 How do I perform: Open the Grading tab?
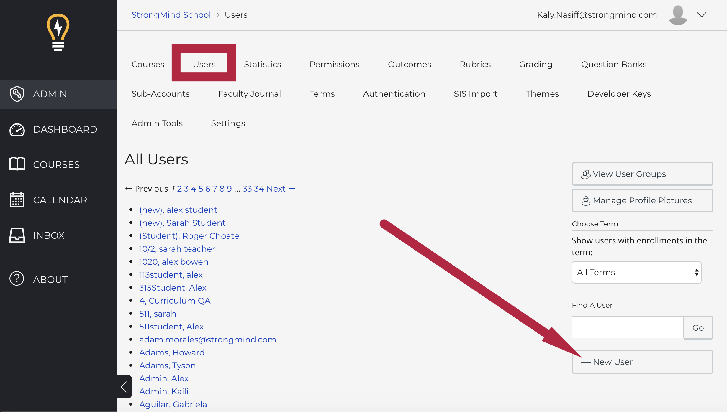(x=536, y=64)
